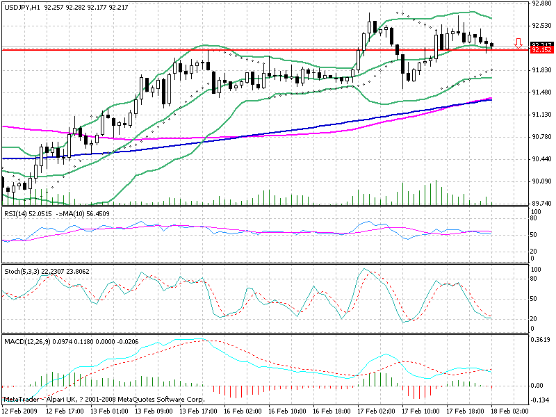The height and width of the screenshot is (417, 556).
Task: Click the 80 level on RSI scale
Action: [534, 218]
